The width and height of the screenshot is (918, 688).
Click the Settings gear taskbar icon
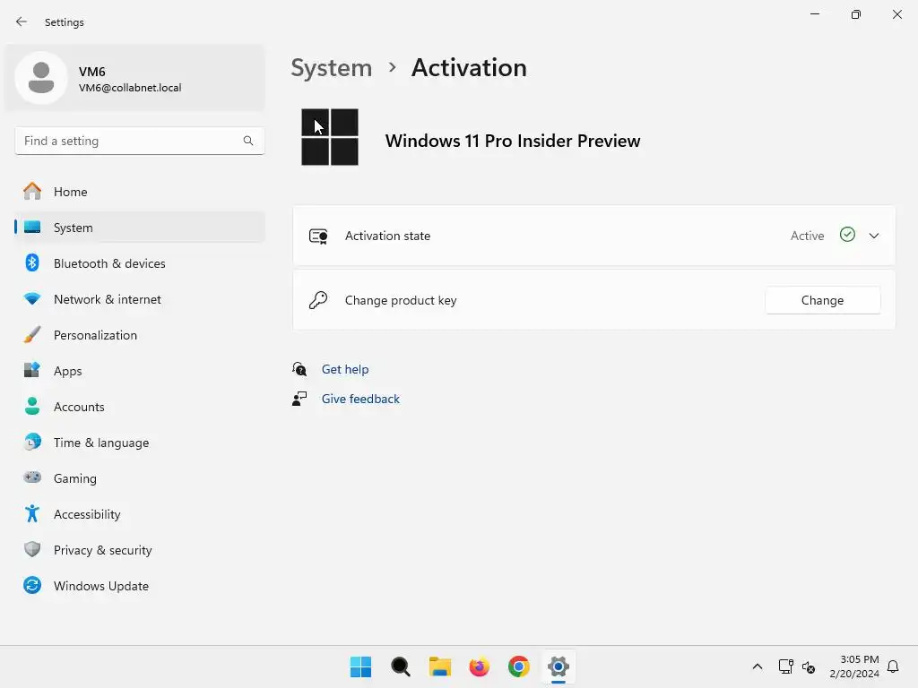click(x=559, y=666)
